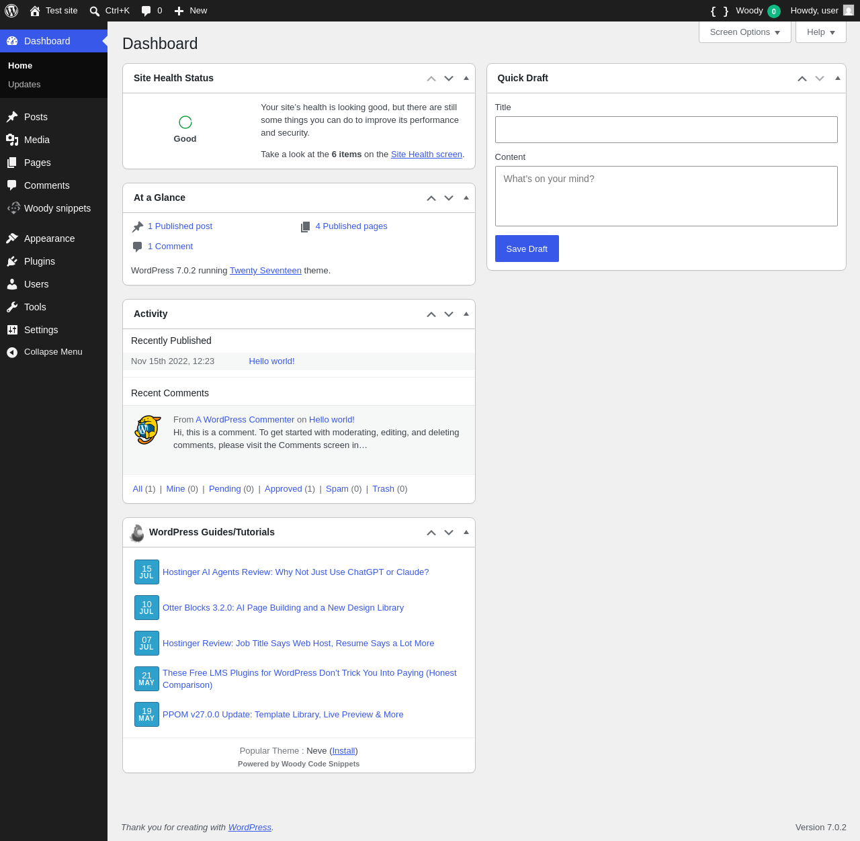
Task: Toggle the Quick Draft panel triangle
Action: (x=838, y=78)
